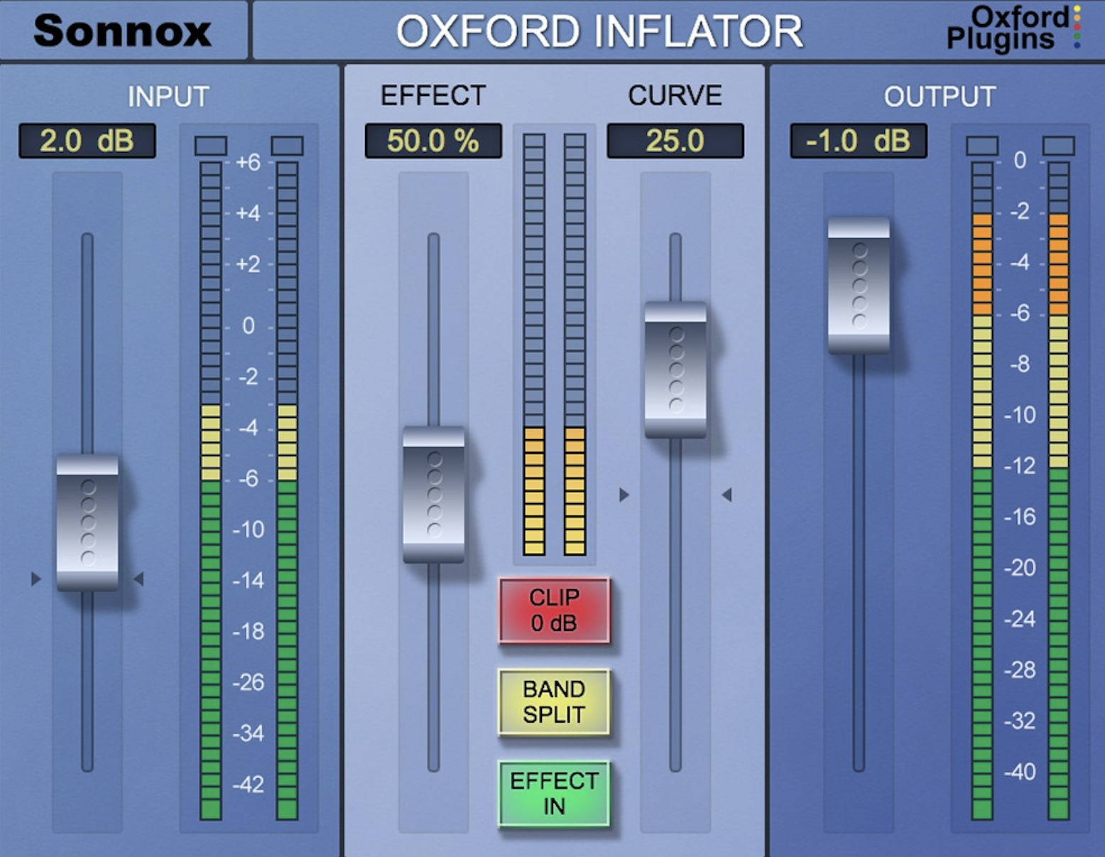Click the effect value field showing 50.0 %

(x=433, y=141)
